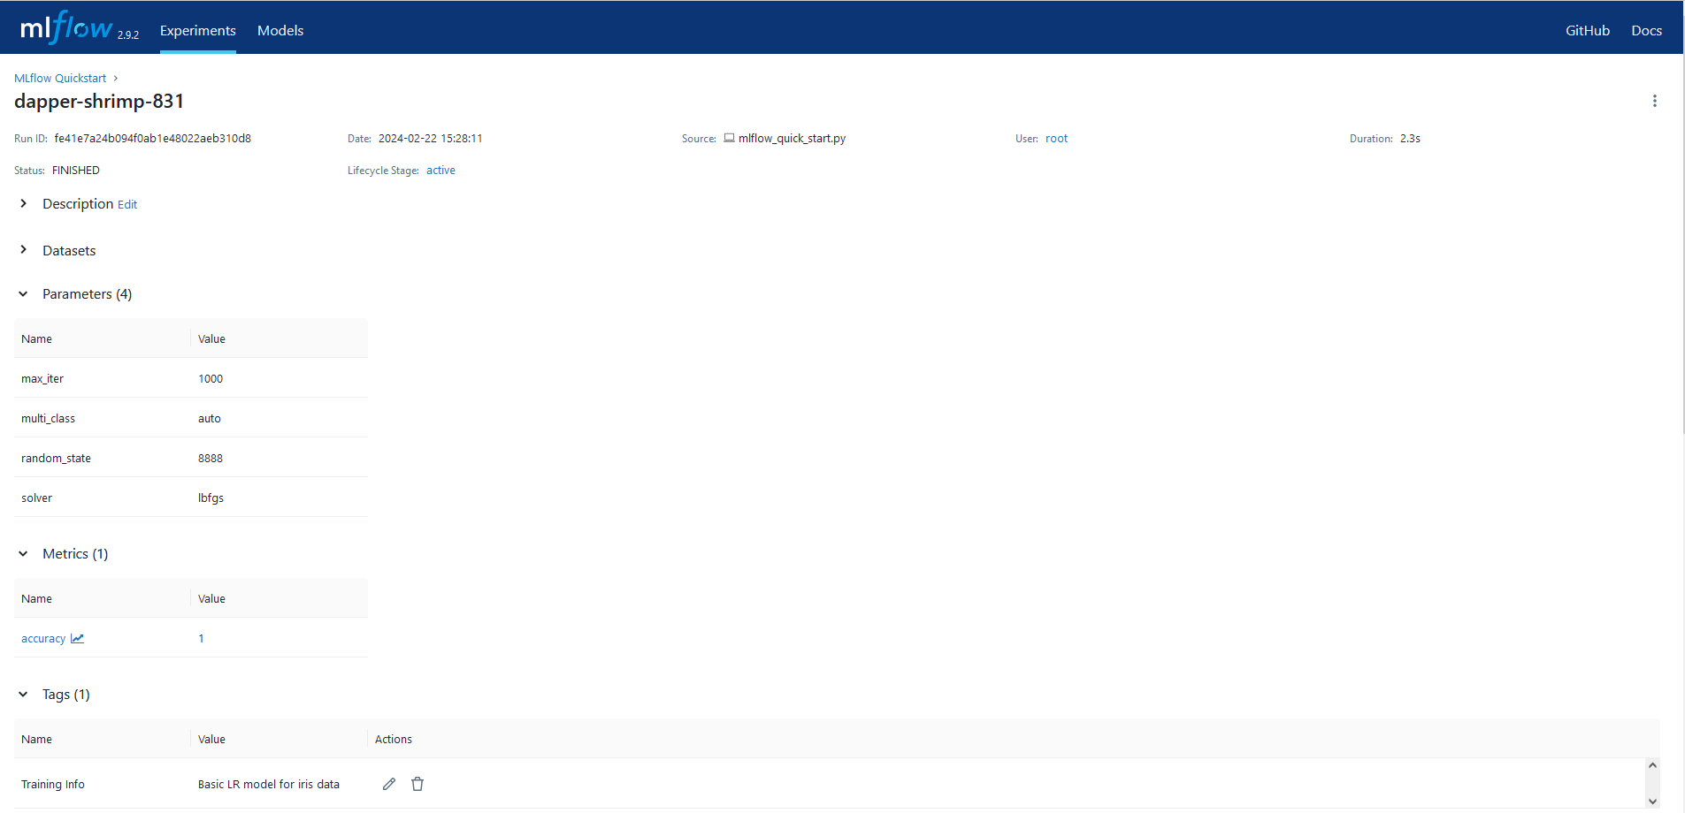
Task: Open accuracy metric chart icon
Action: [x=78, y=638]
